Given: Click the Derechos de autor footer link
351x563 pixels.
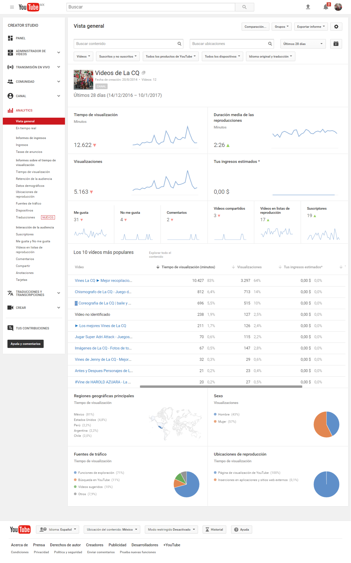Looking at the screenshot, I should click(65, 545).
